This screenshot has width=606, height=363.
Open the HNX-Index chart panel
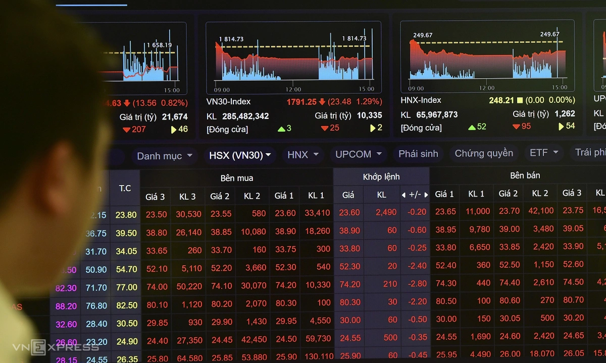487,56
